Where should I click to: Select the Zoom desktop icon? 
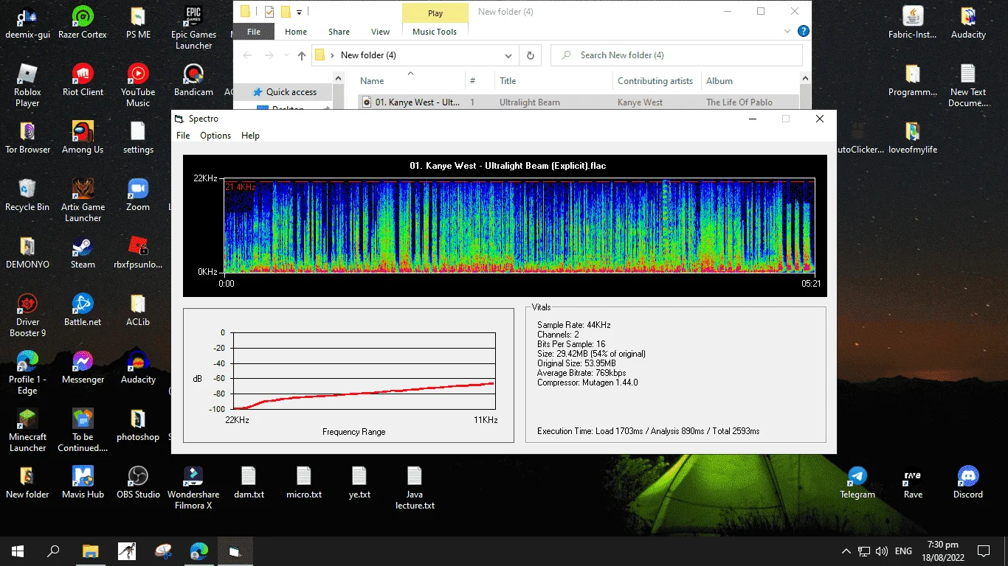[x=138, y=195]
